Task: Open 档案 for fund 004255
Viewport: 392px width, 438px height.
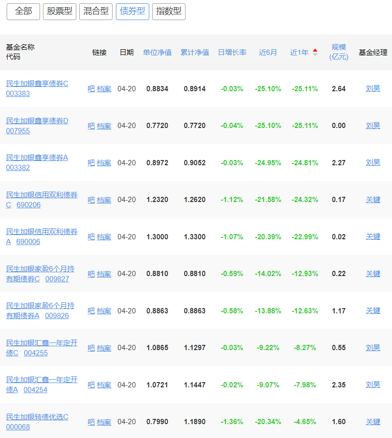Action: [x=103, y=348]
